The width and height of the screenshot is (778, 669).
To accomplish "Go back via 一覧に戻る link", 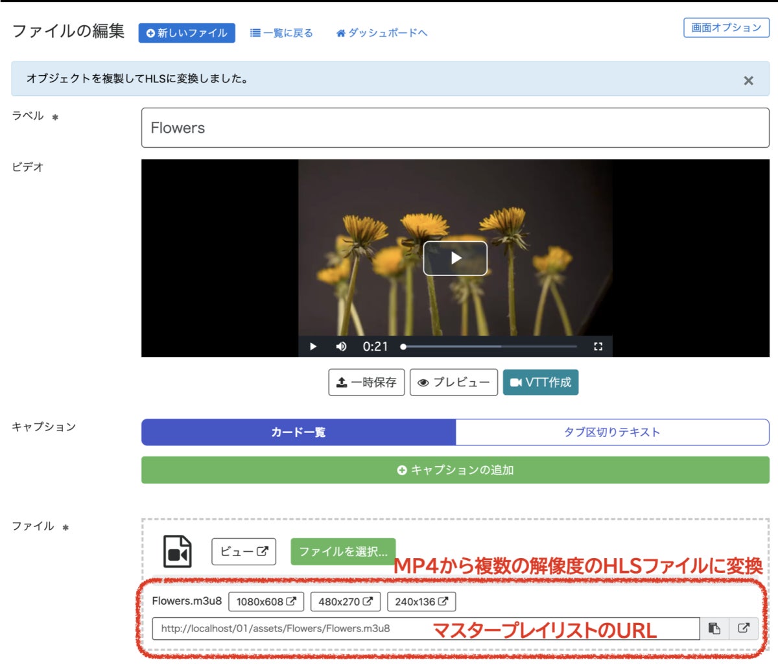I will pyautogui.click(x=281, y=33).
